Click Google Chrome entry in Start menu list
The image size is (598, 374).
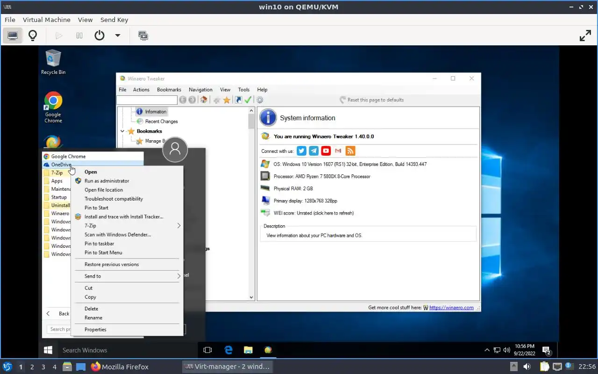click(x=93, y=157)
